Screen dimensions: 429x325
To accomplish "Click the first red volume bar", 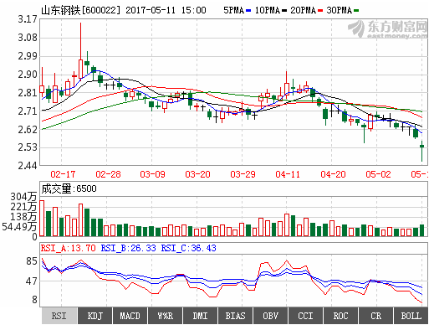I will [x=42, y=219].
